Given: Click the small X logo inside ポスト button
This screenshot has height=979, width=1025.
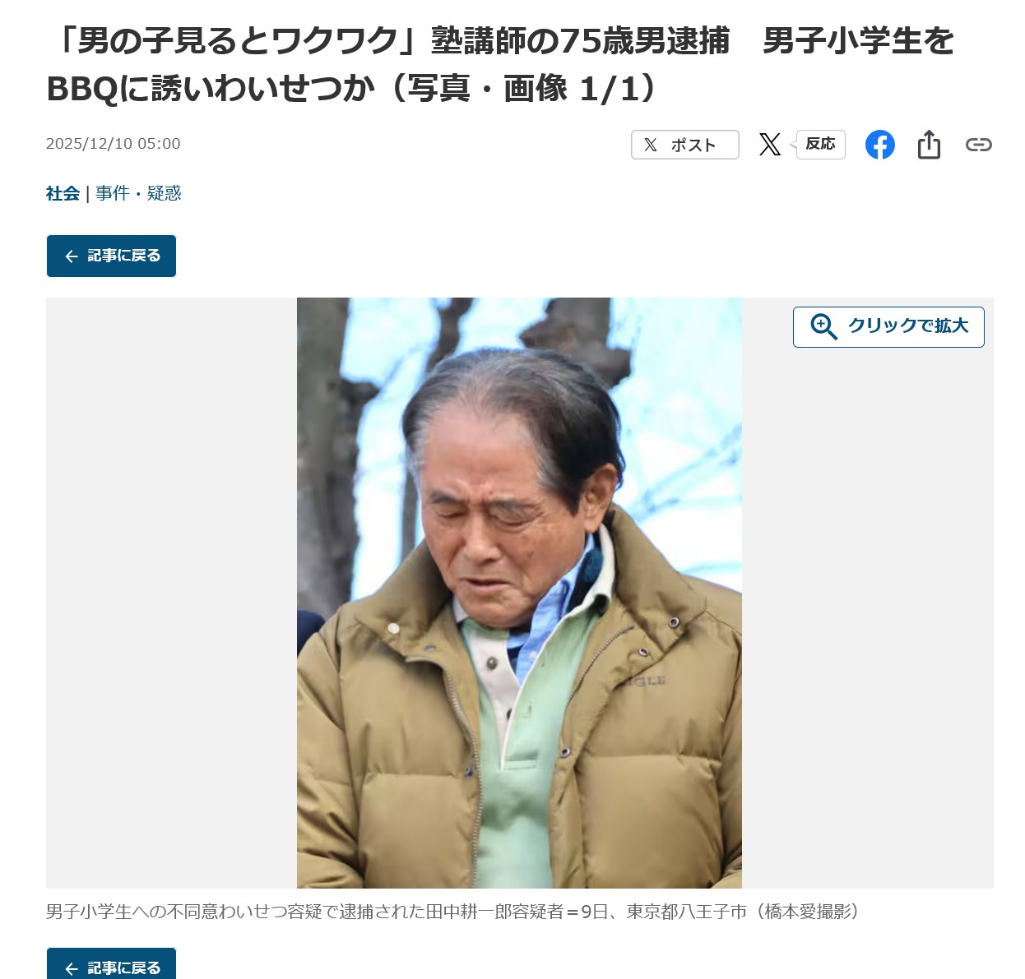Looking at the screenshot, I should pos(651,145).
